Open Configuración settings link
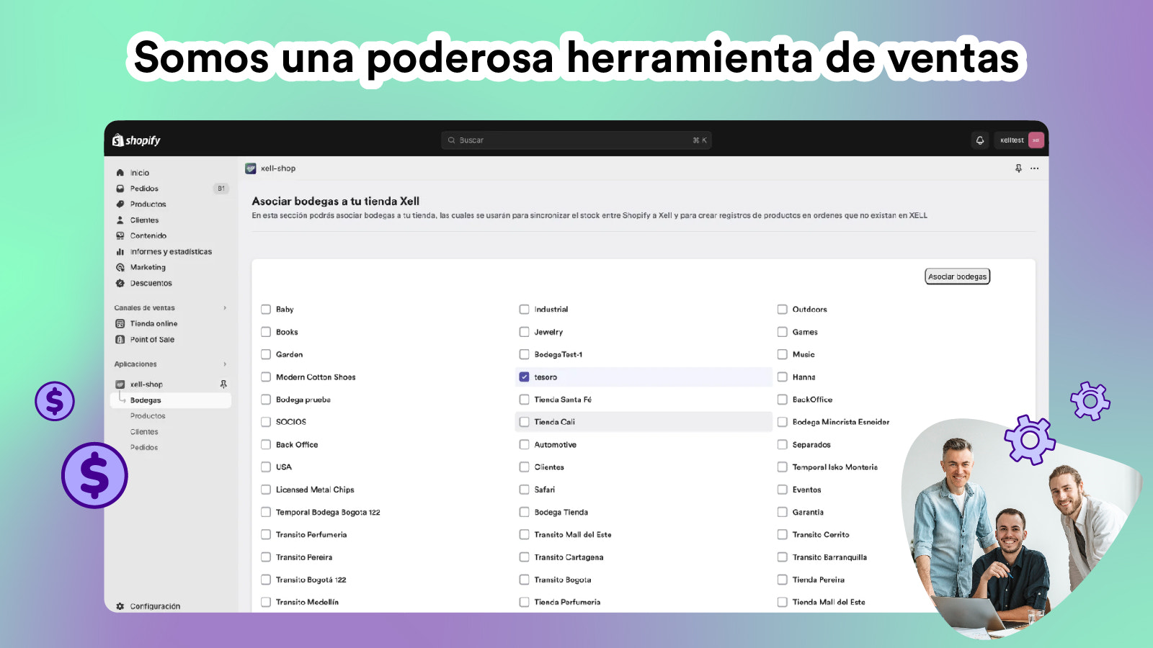 (155, 606)
